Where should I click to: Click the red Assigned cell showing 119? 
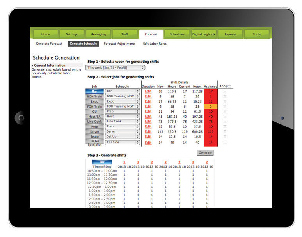click(211, 132)
